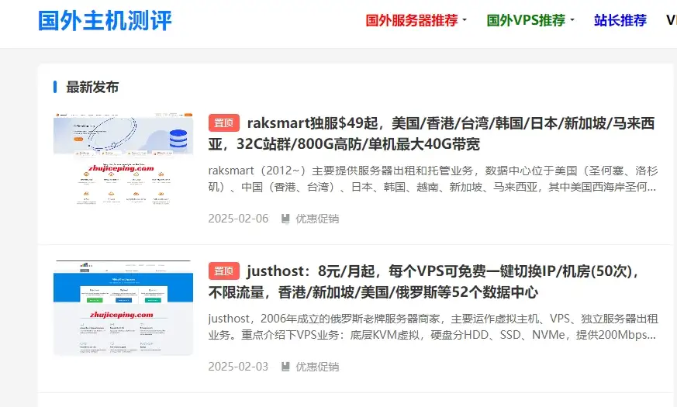The image size is (677, 407).
Task: Open the justhost article thumbnail
Action: coord(123,308)
